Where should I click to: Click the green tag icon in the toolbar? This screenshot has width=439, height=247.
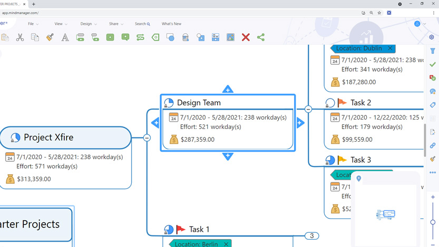(155, 37)
